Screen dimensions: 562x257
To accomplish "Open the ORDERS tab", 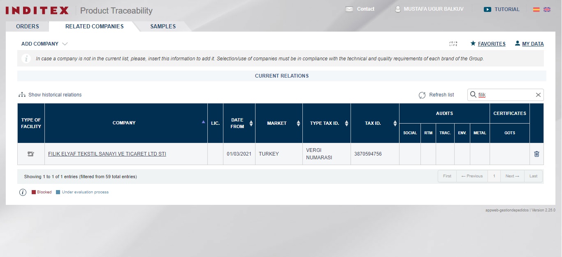I will click(28, 26).
